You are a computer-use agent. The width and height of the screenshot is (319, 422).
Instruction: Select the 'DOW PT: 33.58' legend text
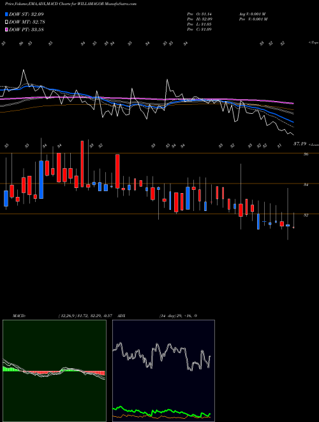click(26, 29)
